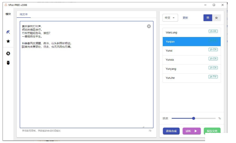Click the VPot app logo icon

pyautogui.click(x=6, y=5)
